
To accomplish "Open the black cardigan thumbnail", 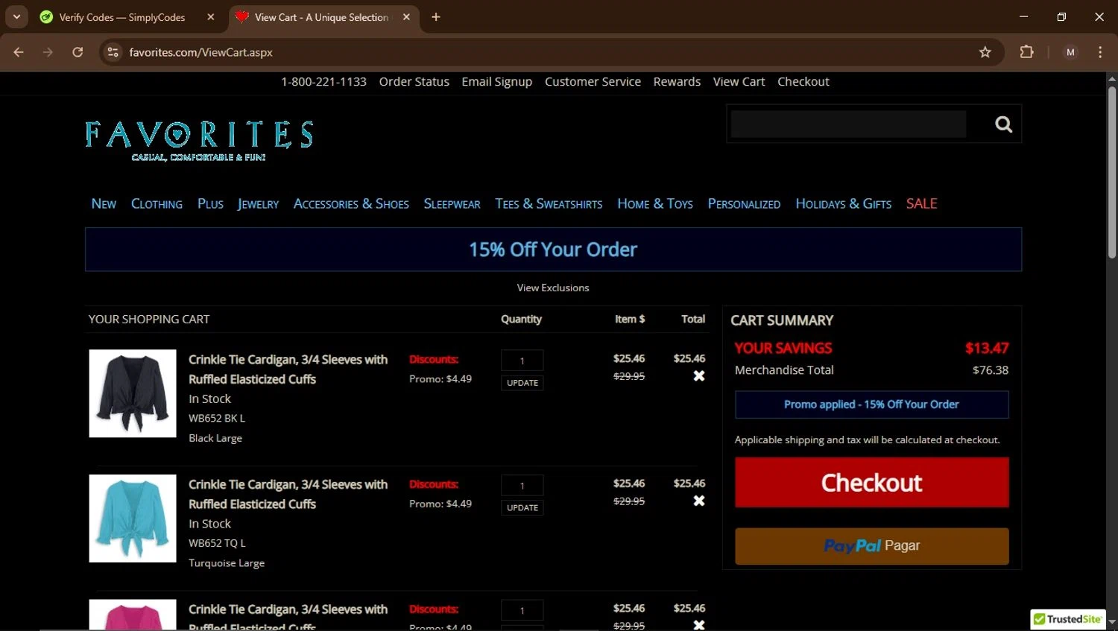I will tap(133, 393).
